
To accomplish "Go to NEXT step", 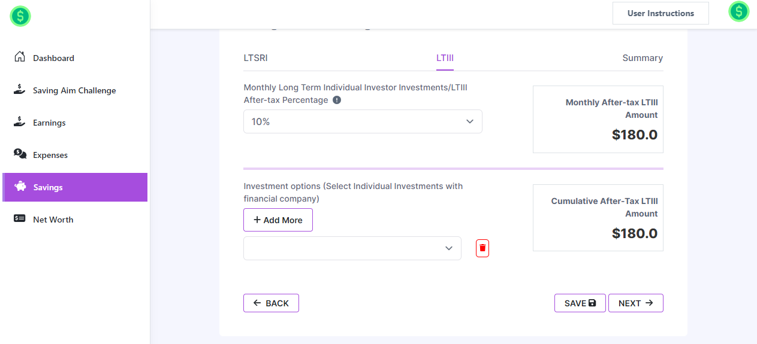I will [x=635, y=303].
